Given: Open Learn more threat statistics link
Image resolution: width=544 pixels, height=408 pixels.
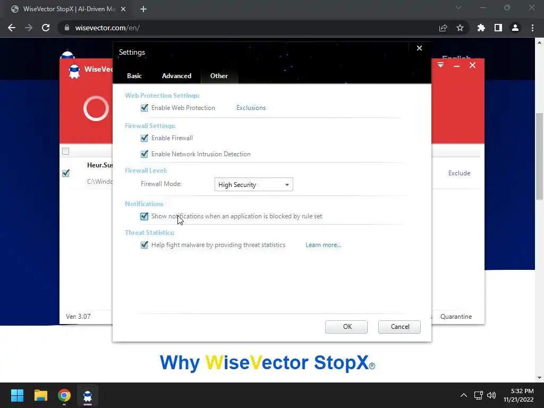Looking at the screenshot, I should 324,245.
